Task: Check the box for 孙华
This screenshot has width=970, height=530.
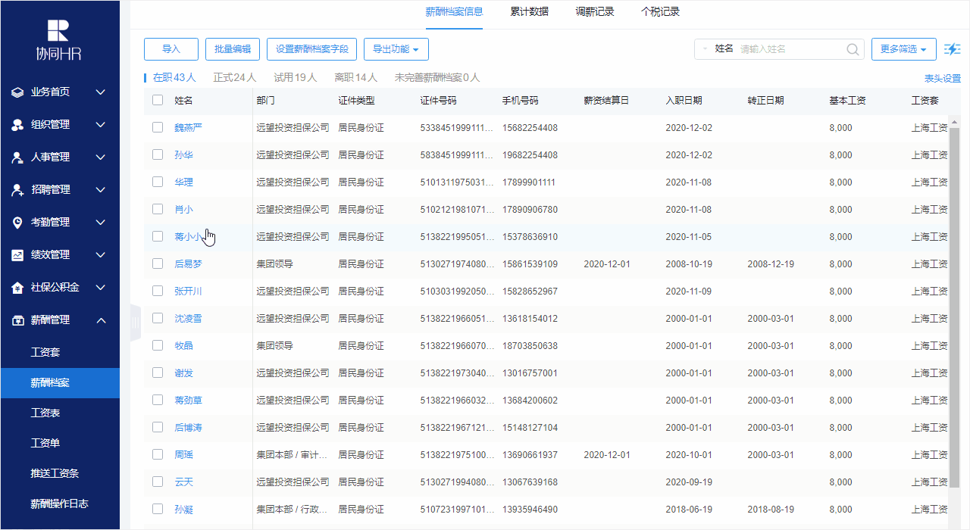Action: (158, 154)
